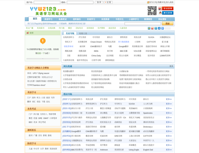199x153 pixels.
Task: Open the 美国最好用的在线词典 link
Action: point(100,80)
